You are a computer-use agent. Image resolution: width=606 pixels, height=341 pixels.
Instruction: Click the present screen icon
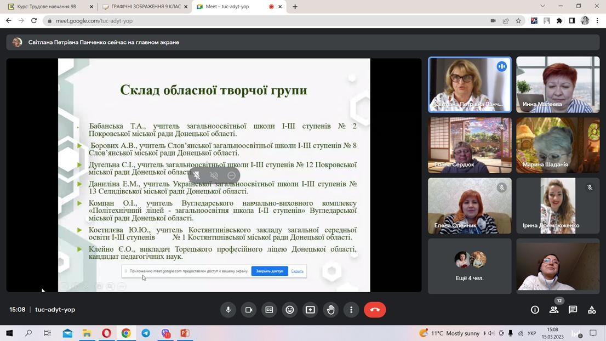tap(310, 310)
